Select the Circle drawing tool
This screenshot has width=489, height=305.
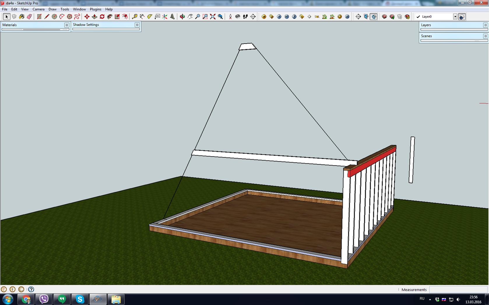(x=54, y=17)
